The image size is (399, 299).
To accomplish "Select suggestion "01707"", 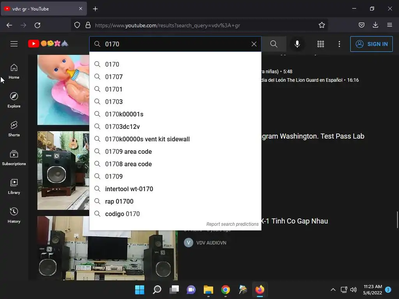I will tap(175, 77).
